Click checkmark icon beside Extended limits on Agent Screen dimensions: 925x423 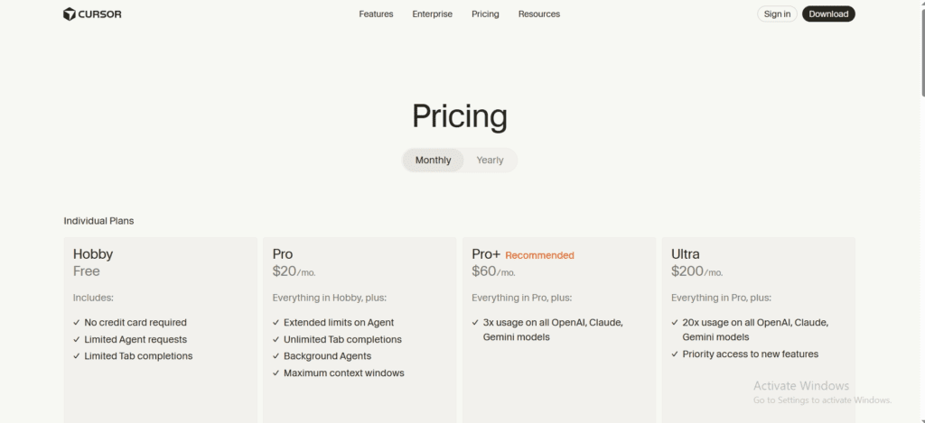276,323
